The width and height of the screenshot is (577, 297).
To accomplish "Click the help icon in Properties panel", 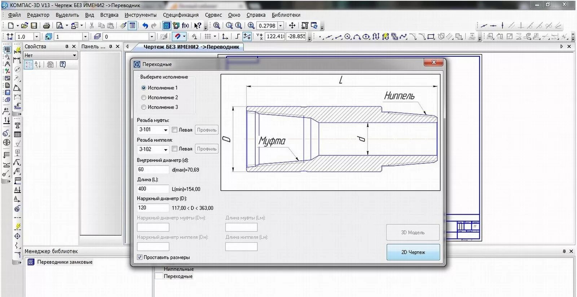I will pos(63,64).
